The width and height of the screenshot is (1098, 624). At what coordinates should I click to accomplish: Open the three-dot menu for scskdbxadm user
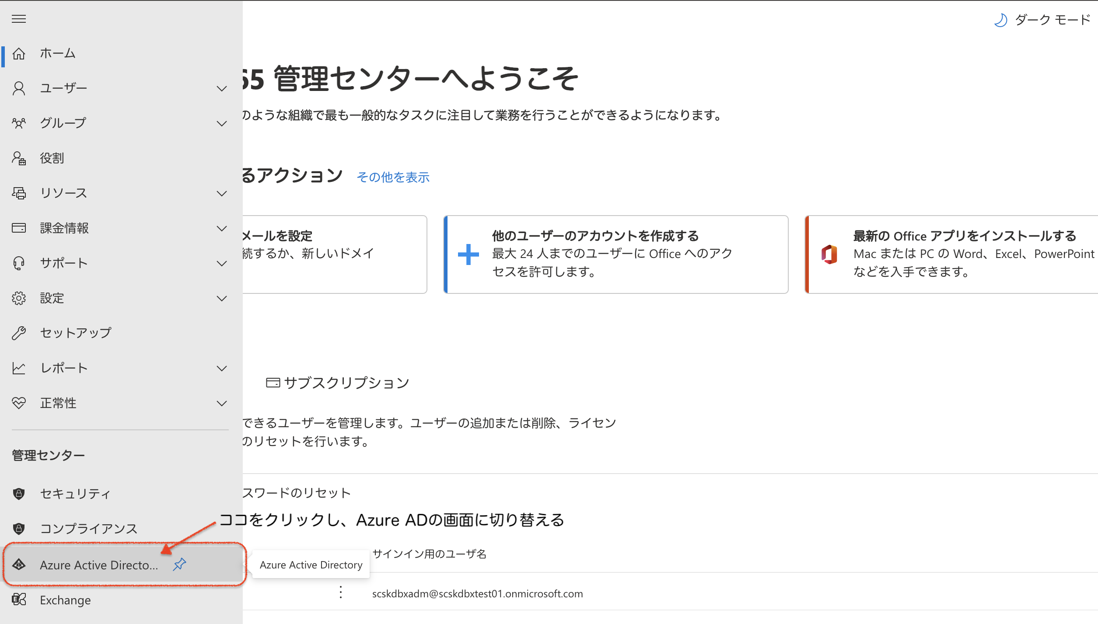point(341,593)
